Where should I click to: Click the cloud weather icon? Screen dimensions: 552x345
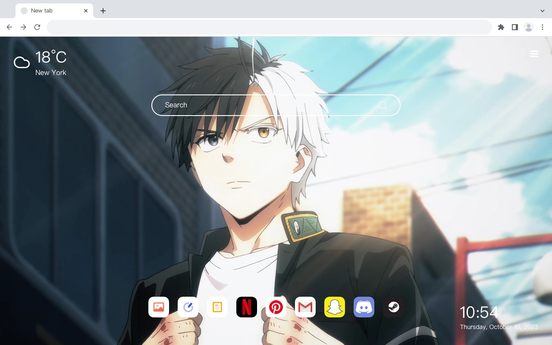(22, 63)
